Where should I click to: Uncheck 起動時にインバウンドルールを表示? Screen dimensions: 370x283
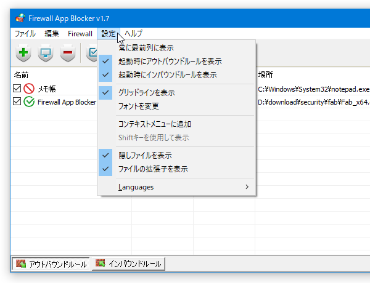point(176,75)
